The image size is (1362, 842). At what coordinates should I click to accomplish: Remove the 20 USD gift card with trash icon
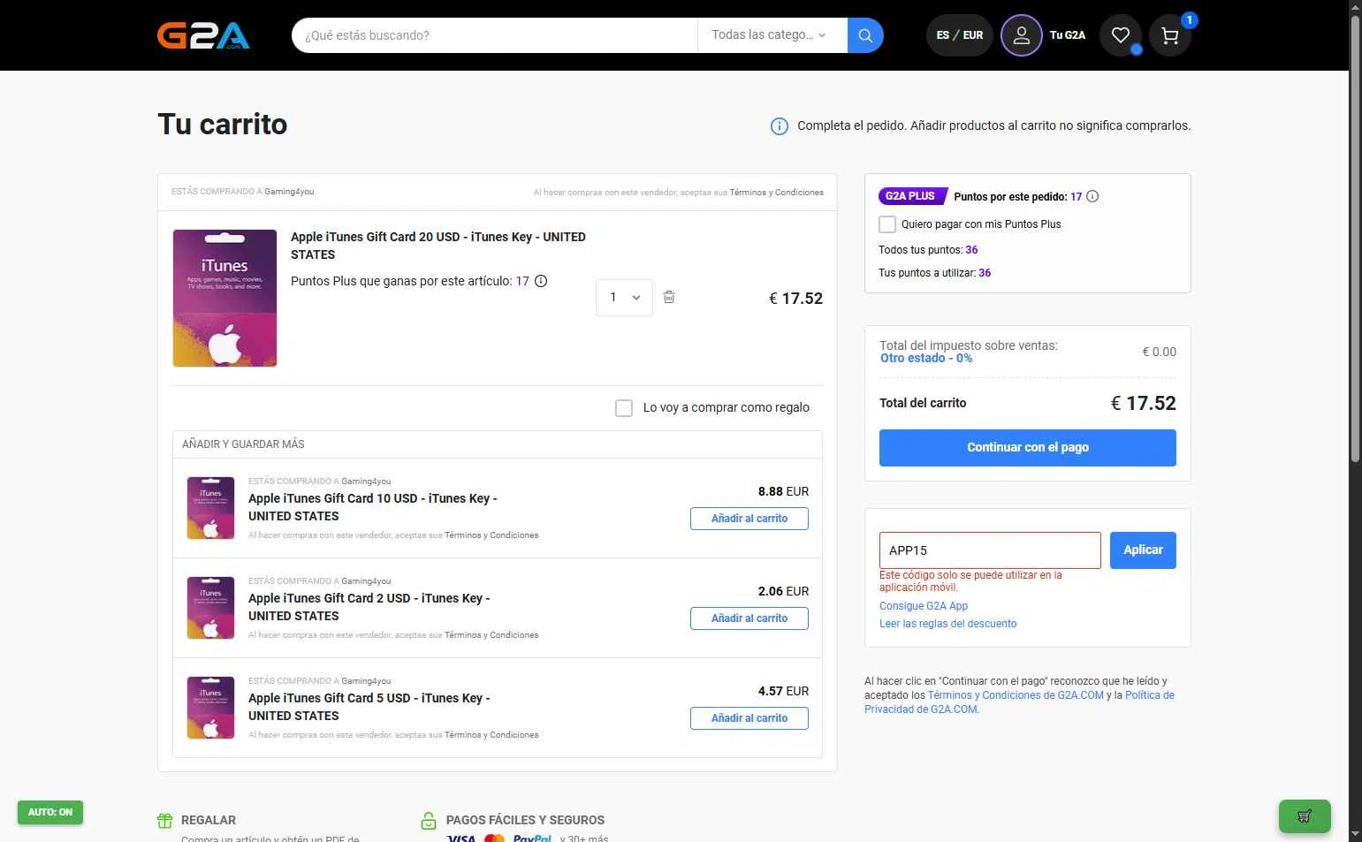coord(669,297)
